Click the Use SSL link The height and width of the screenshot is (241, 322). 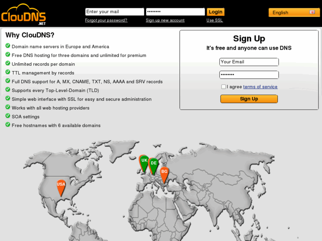pos(215,20)
